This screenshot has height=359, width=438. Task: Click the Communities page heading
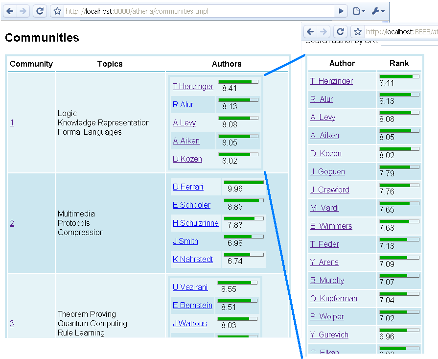point(42,38)
